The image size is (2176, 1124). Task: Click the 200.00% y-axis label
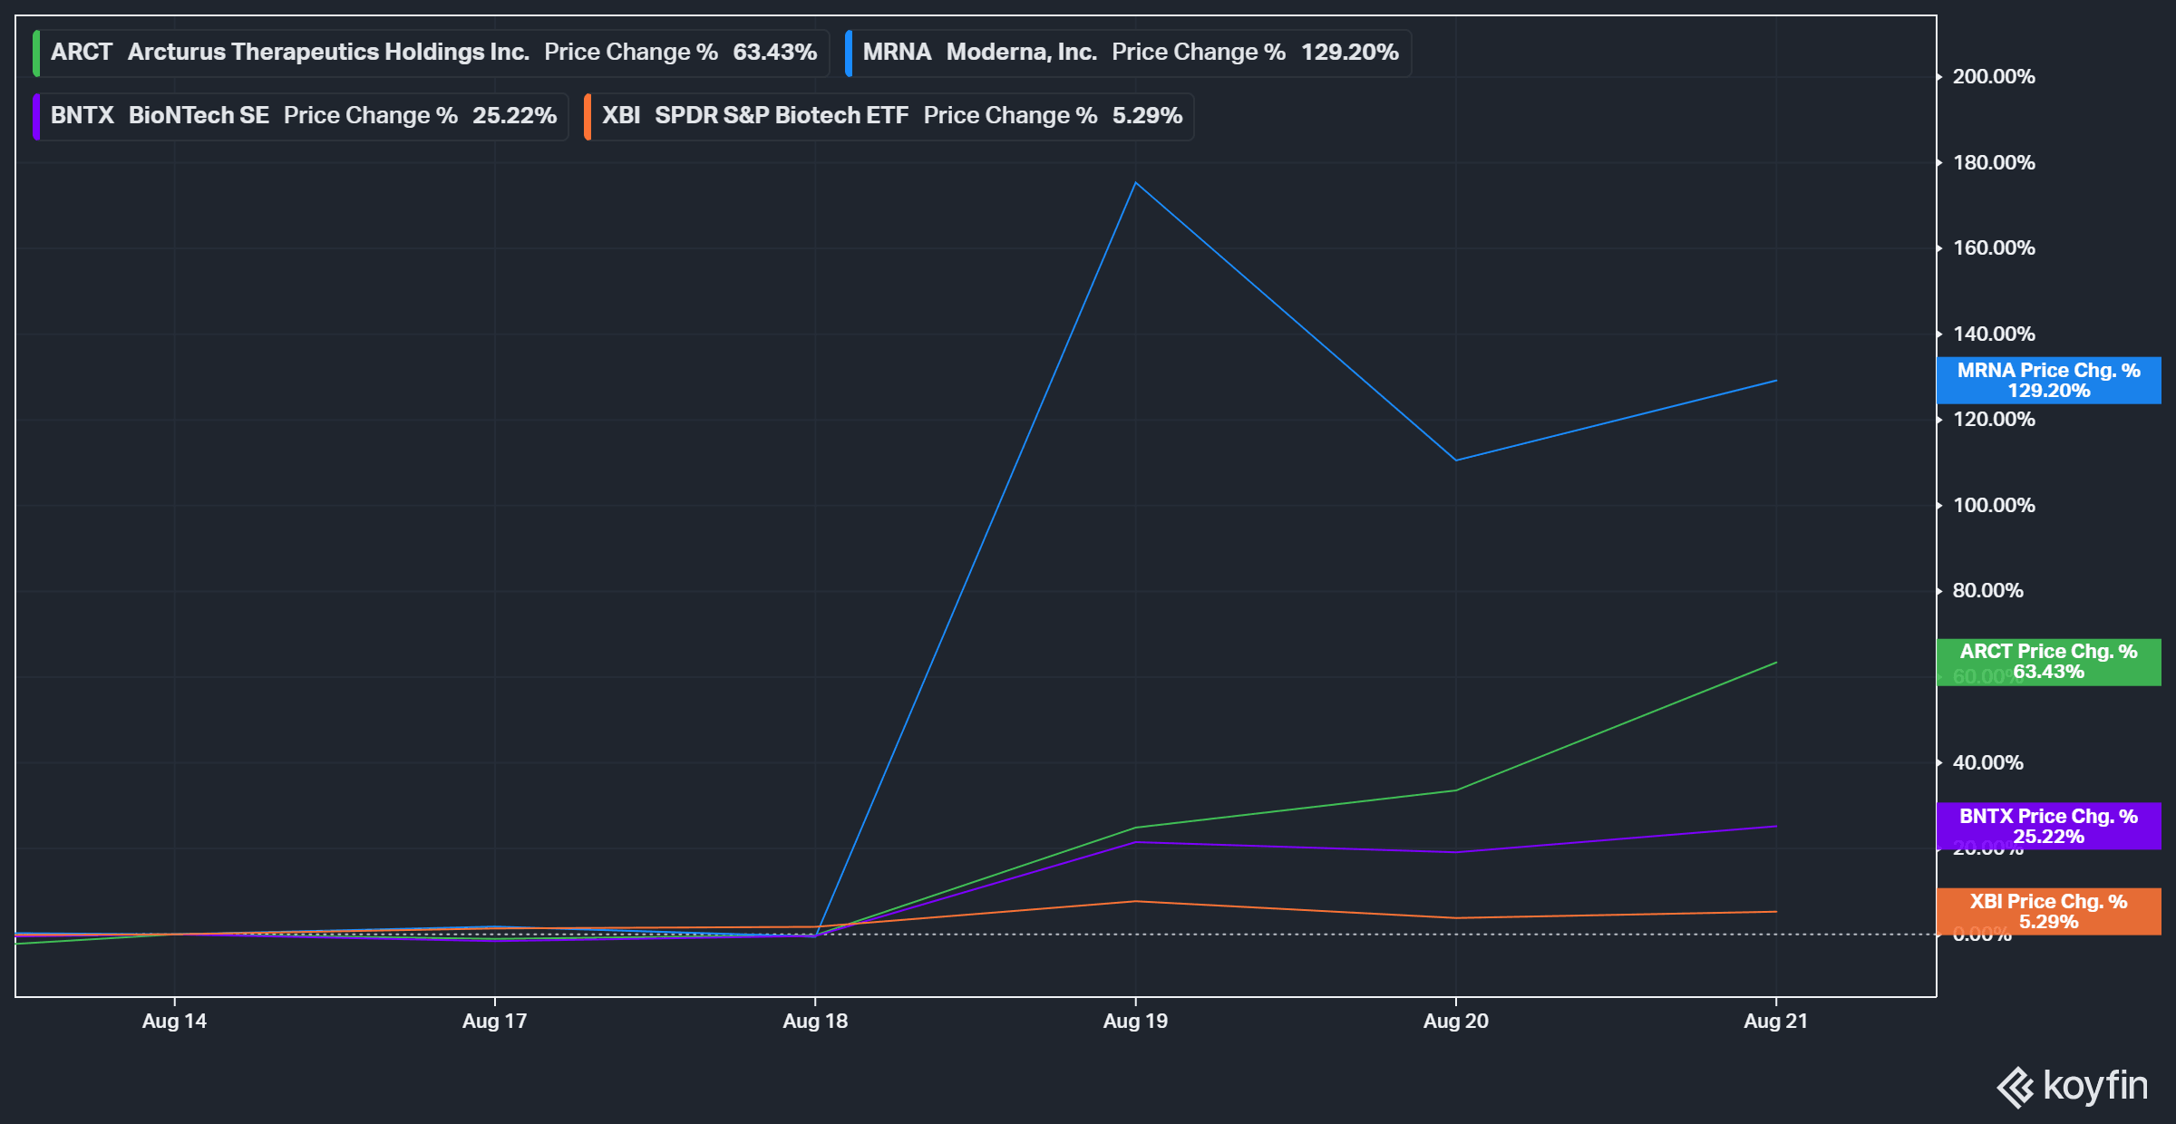(x=1994, y=77)
